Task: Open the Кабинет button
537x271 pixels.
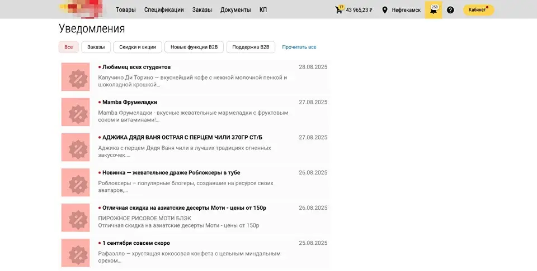Action: tap(479, 10)
